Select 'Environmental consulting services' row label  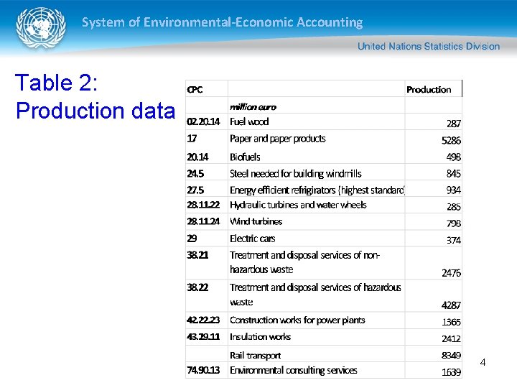tap(294, 371)
